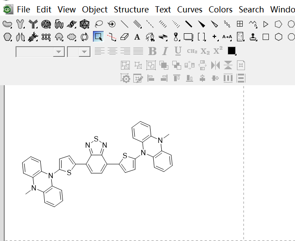Select the Eraser tool
This screenshot has width=295, height=241.
pyautogui.click(x=124, y=37)
